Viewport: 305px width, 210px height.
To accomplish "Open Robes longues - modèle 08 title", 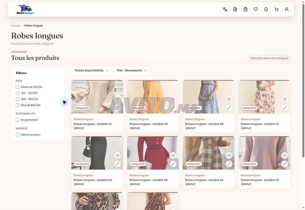I will point(204,126).
